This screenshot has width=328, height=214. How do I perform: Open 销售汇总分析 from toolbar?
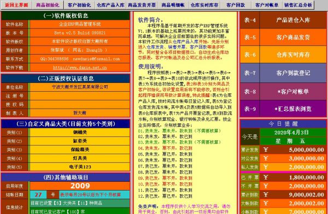(298, 5)
